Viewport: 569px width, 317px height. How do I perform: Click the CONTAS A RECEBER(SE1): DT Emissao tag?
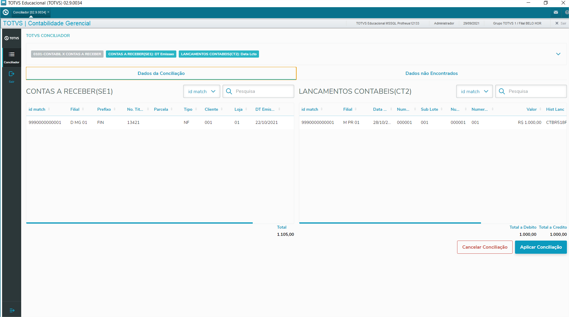pos(141,54)
